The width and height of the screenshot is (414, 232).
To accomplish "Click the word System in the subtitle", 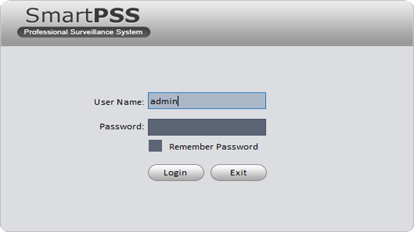I will [129, 32].
